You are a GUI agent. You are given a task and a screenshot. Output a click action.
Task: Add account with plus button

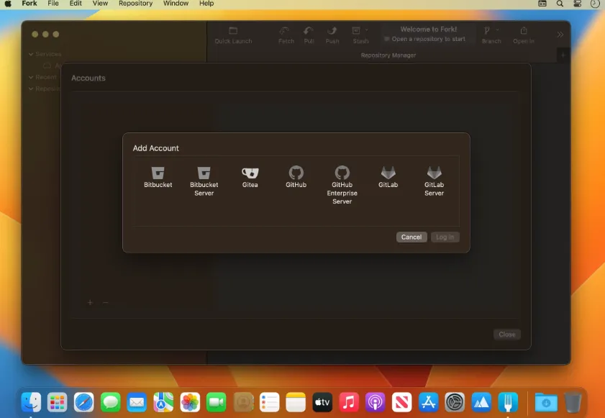point(90,303)
